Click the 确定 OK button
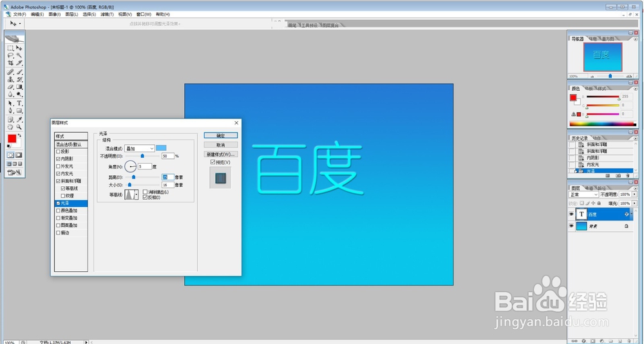The height and width of the screenshot is (344, 644). 220,135
